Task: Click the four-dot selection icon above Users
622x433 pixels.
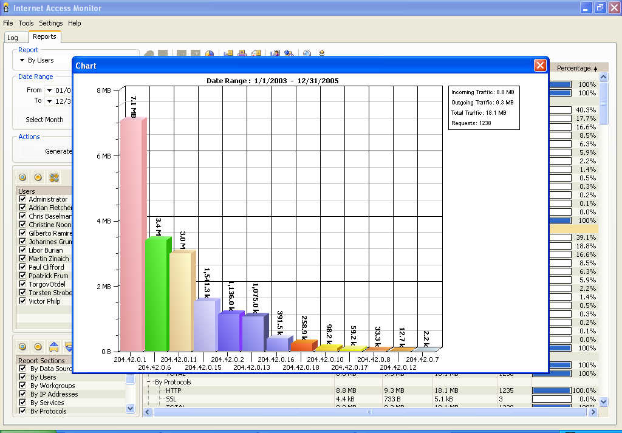Action: (x=54, y=177)
